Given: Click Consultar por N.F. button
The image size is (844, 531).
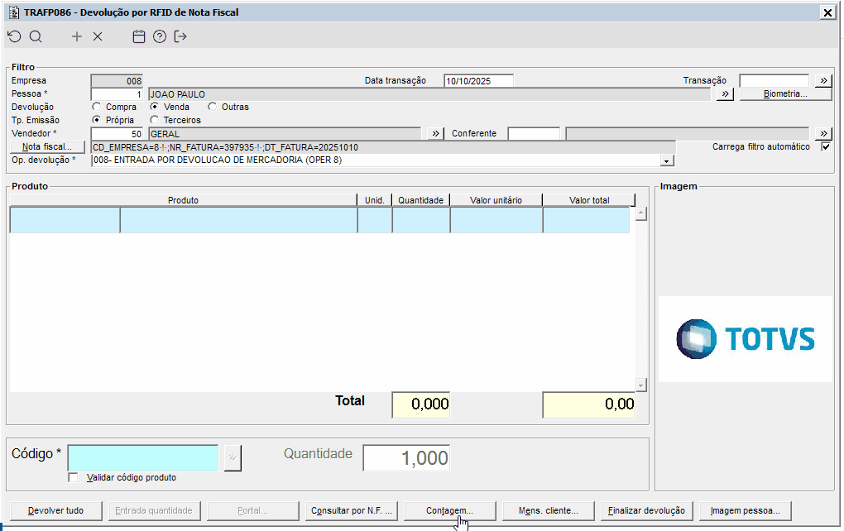Looking at the screenshot, I should [x=352, y=510].
